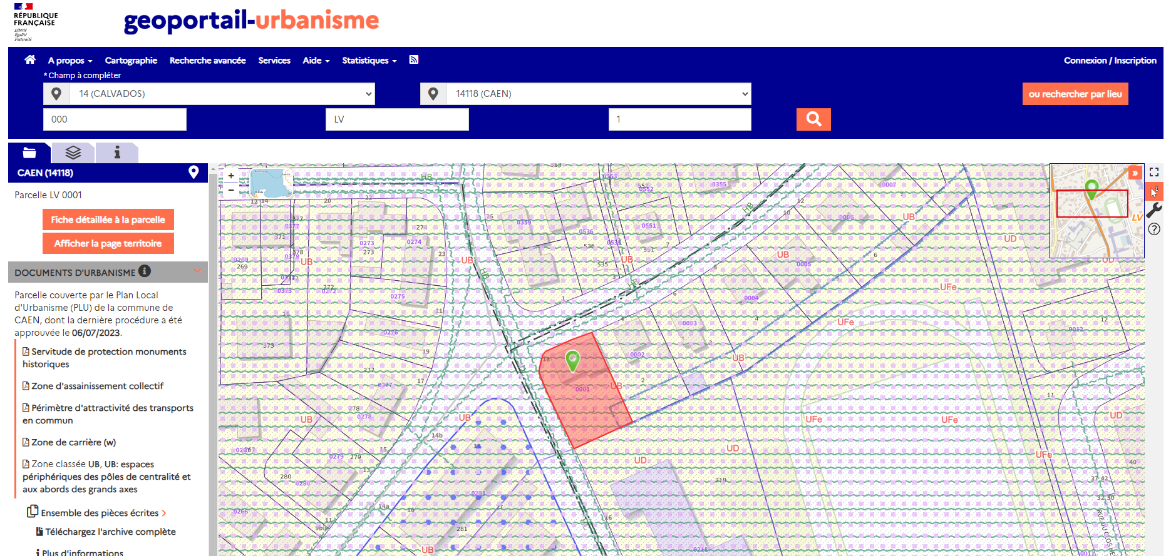
Task: Click the geoportail-urbanisme logo
Action: [x=251, y=20]
